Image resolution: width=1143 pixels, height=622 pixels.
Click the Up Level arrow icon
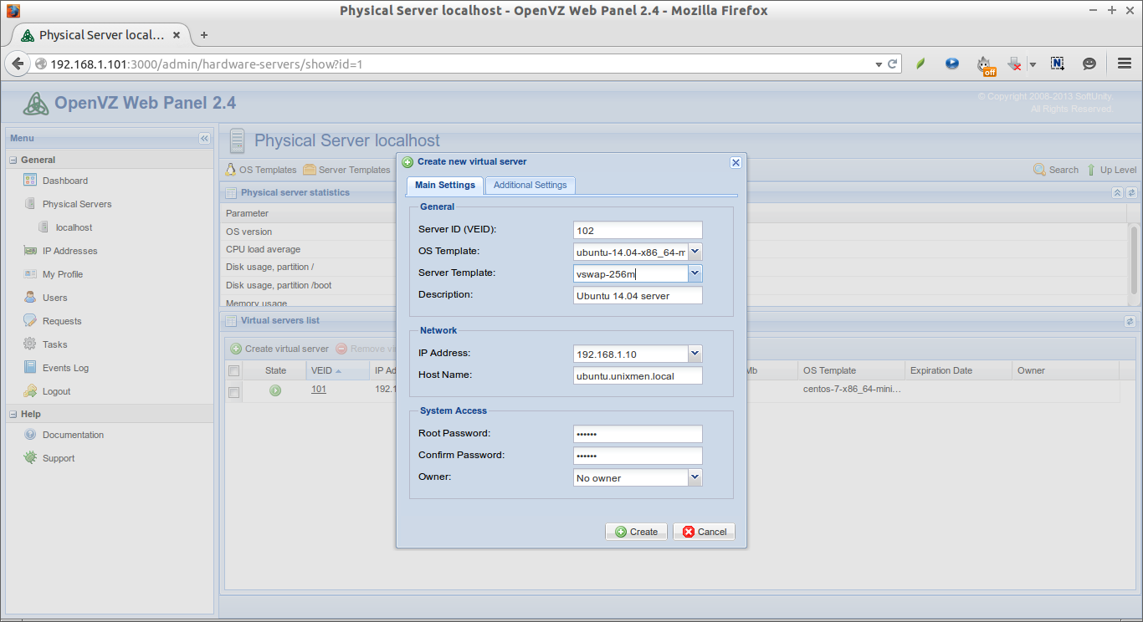point(1091,170)
